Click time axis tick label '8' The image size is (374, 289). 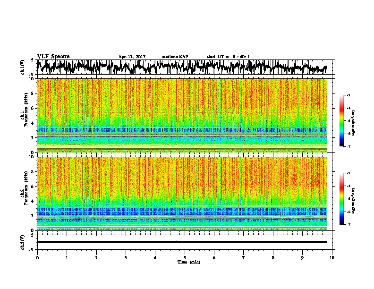[x=273, y=257]
